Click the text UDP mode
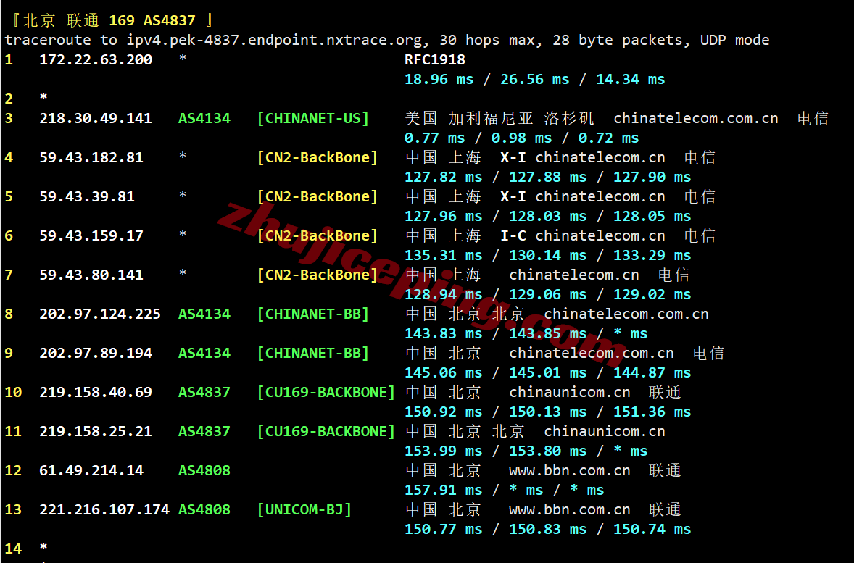 (735, 41)
